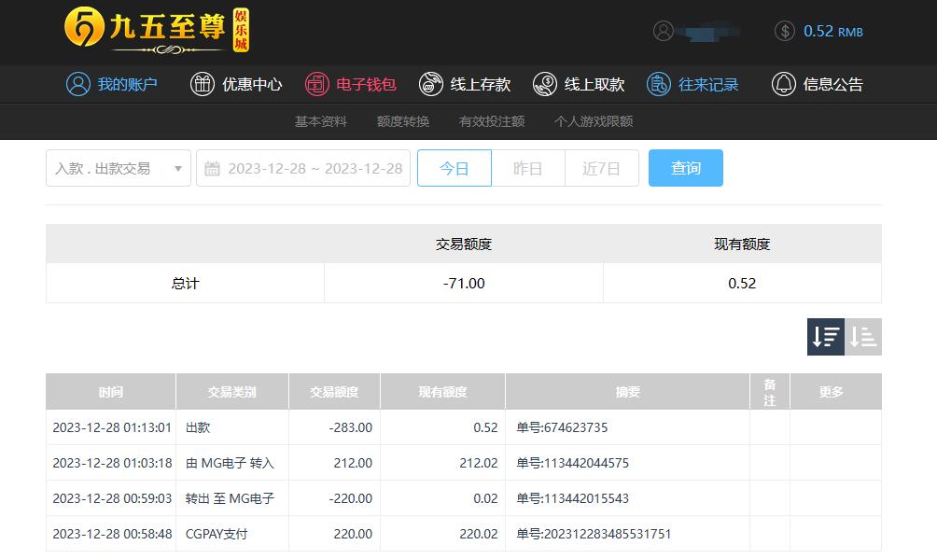
Task: Click time cell 2023-12-28 00:59:03
Action: click(x=112, y=498)
